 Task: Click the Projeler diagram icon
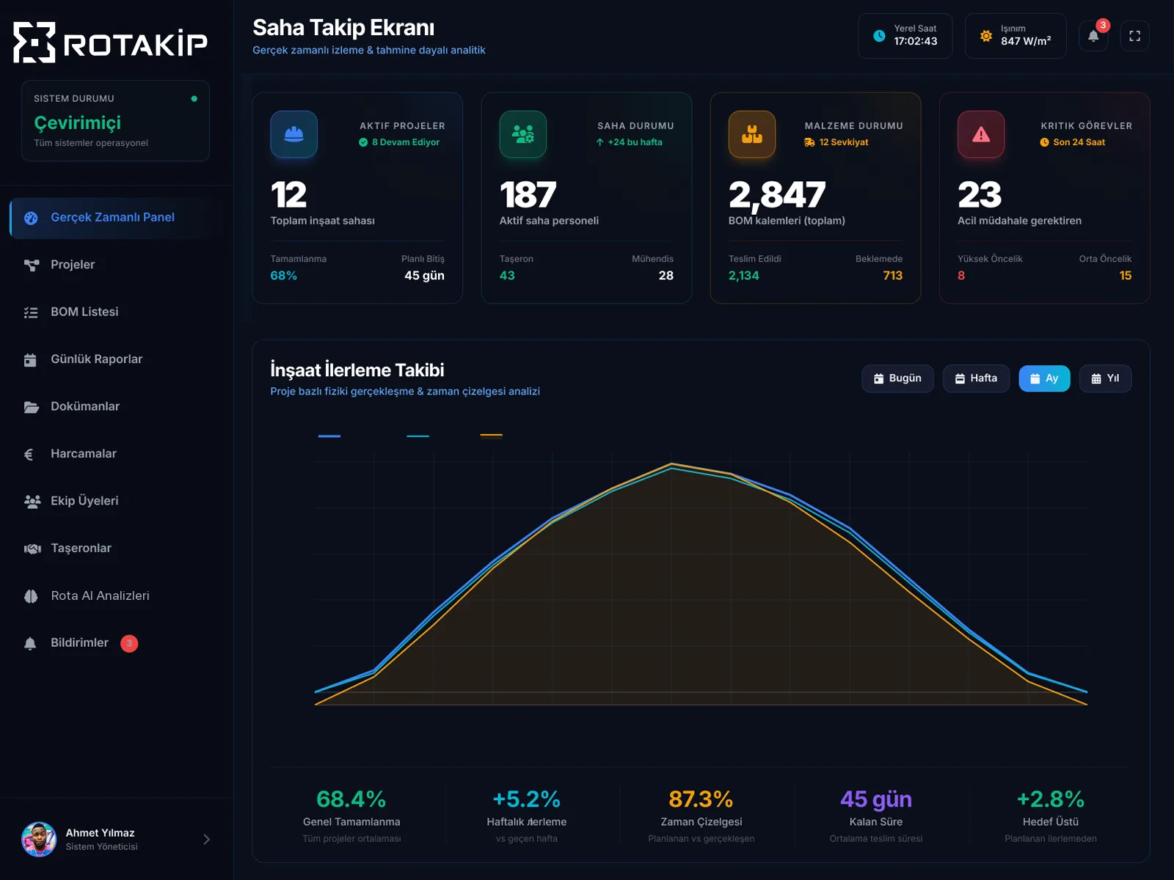click(x=31, y=265)
